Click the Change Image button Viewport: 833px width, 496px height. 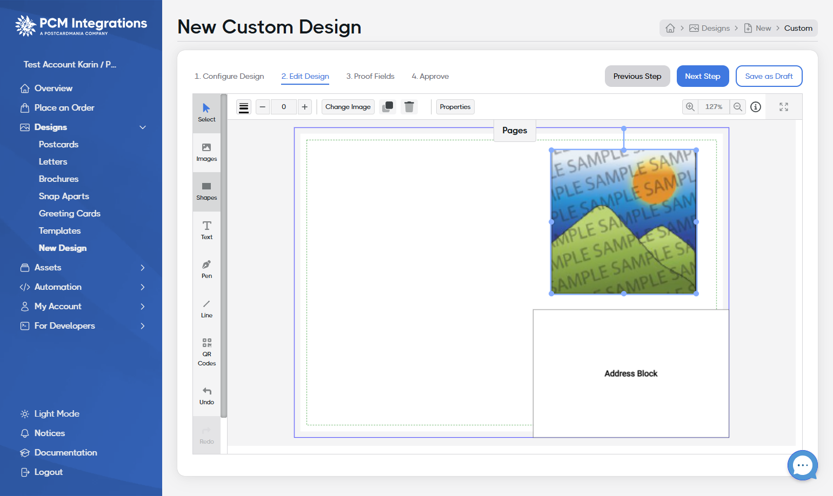pos(348,107)
